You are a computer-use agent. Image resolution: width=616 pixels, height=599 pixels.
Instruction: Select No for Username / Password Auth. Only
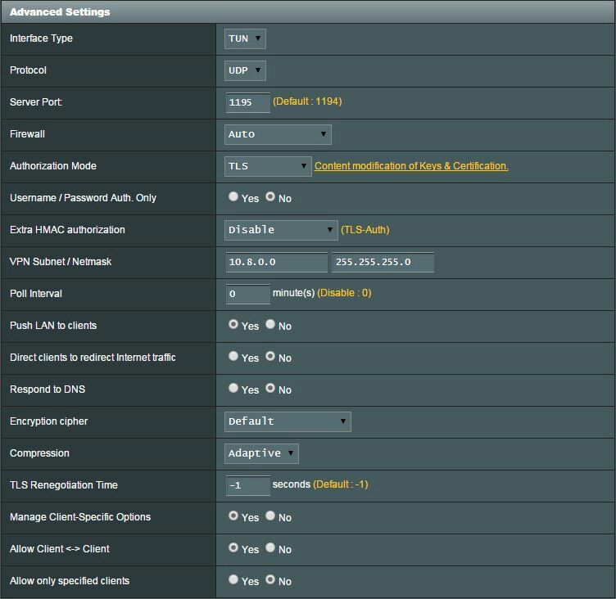tap(269, 196)
